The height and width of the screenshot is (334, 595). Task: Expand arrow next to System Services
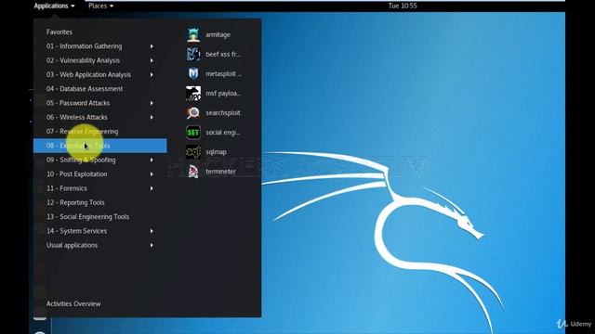pos(152,231)
